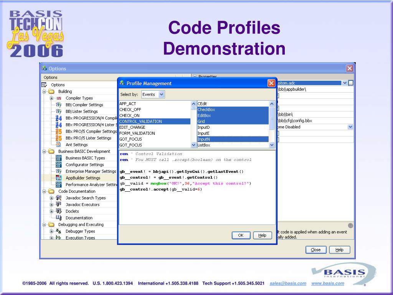This screenshot has height=295, width=393.
Task: Expand the Compiler Types node
Action: pyautogui.click(x=51, y=98)
